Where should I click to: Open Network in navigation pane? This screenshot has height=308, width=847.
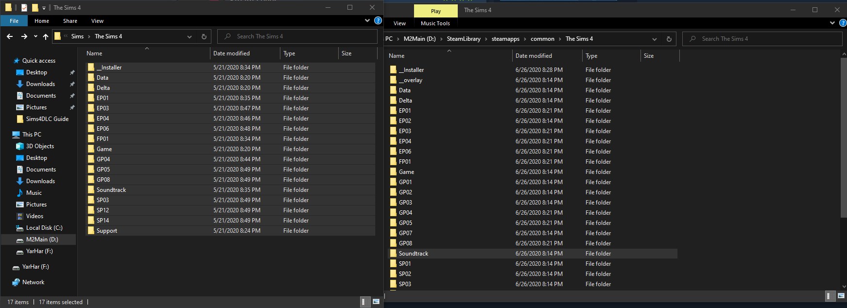(33, 282)
